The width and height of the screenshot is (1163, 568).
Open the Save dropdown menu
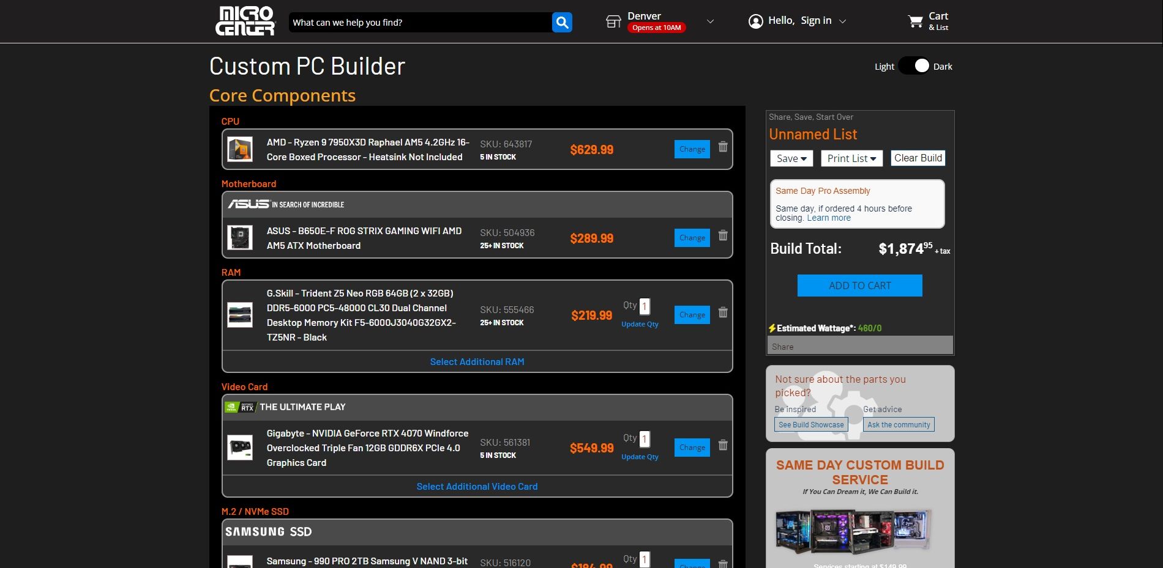(791, 158)
